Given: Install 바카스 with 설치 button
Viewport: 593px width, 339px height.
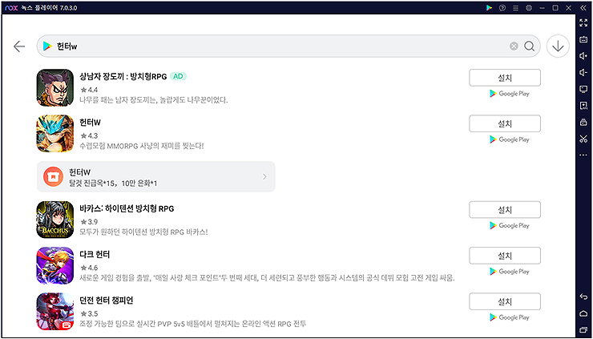Looking at the screenshot, I should pos(505,210).
